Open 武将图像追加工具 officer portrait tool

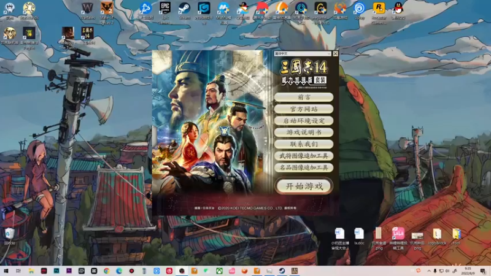click(304, 156)
